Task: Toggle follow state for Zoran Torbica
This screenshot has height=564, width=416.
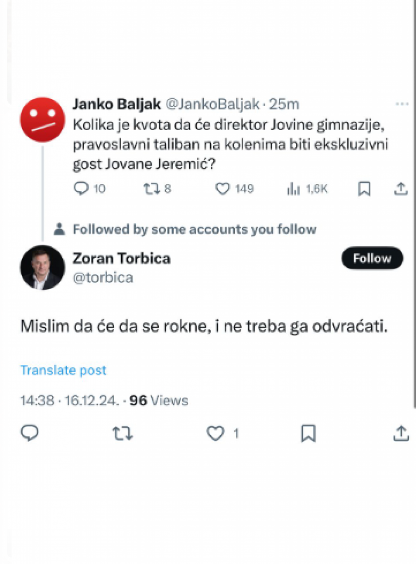Action: coord(372,258)
